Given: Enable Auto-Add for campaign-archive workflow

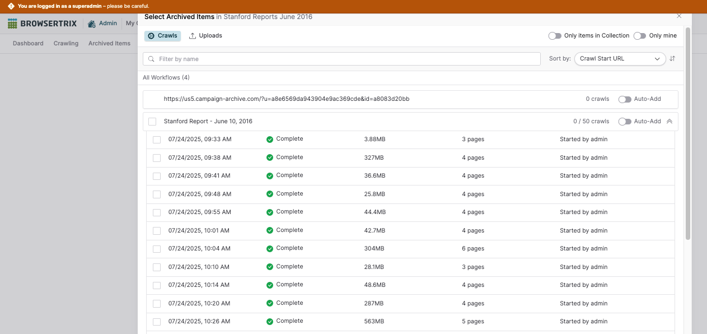Looking at the screenshot, I should point(625,99).
